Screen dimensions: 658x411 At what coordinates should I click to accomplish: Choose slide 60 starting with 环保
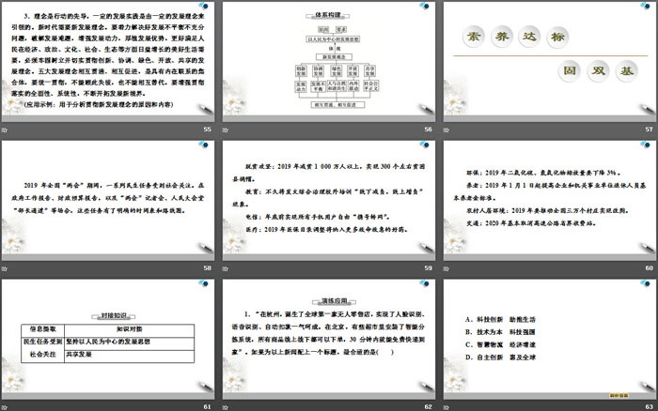547,198
